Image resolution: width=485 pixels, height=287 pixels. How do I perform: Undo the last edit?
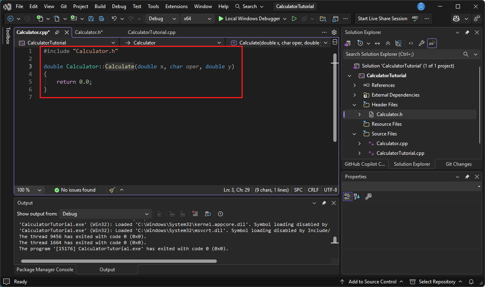pos(114,19)
